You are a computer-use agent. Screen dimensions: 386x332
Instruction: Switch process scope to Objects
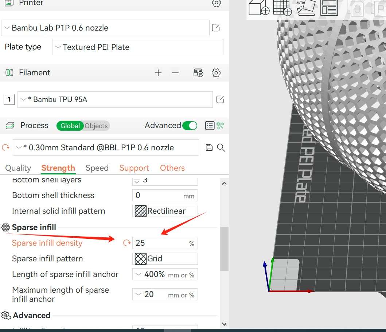pos(96,126)
